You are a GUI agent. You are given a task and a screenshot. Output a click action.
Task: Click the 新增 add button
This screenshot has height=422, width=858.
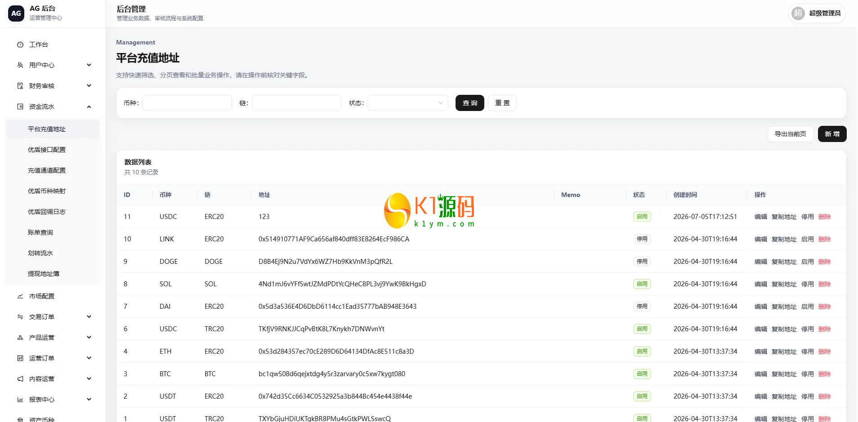[x=832, y=134]
